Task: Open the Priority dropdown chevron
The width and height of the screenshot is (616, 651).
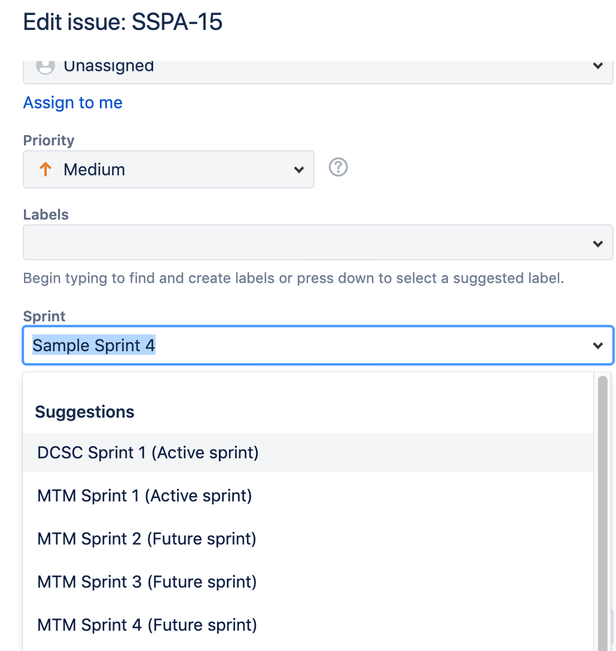Action: pos(299,170)
